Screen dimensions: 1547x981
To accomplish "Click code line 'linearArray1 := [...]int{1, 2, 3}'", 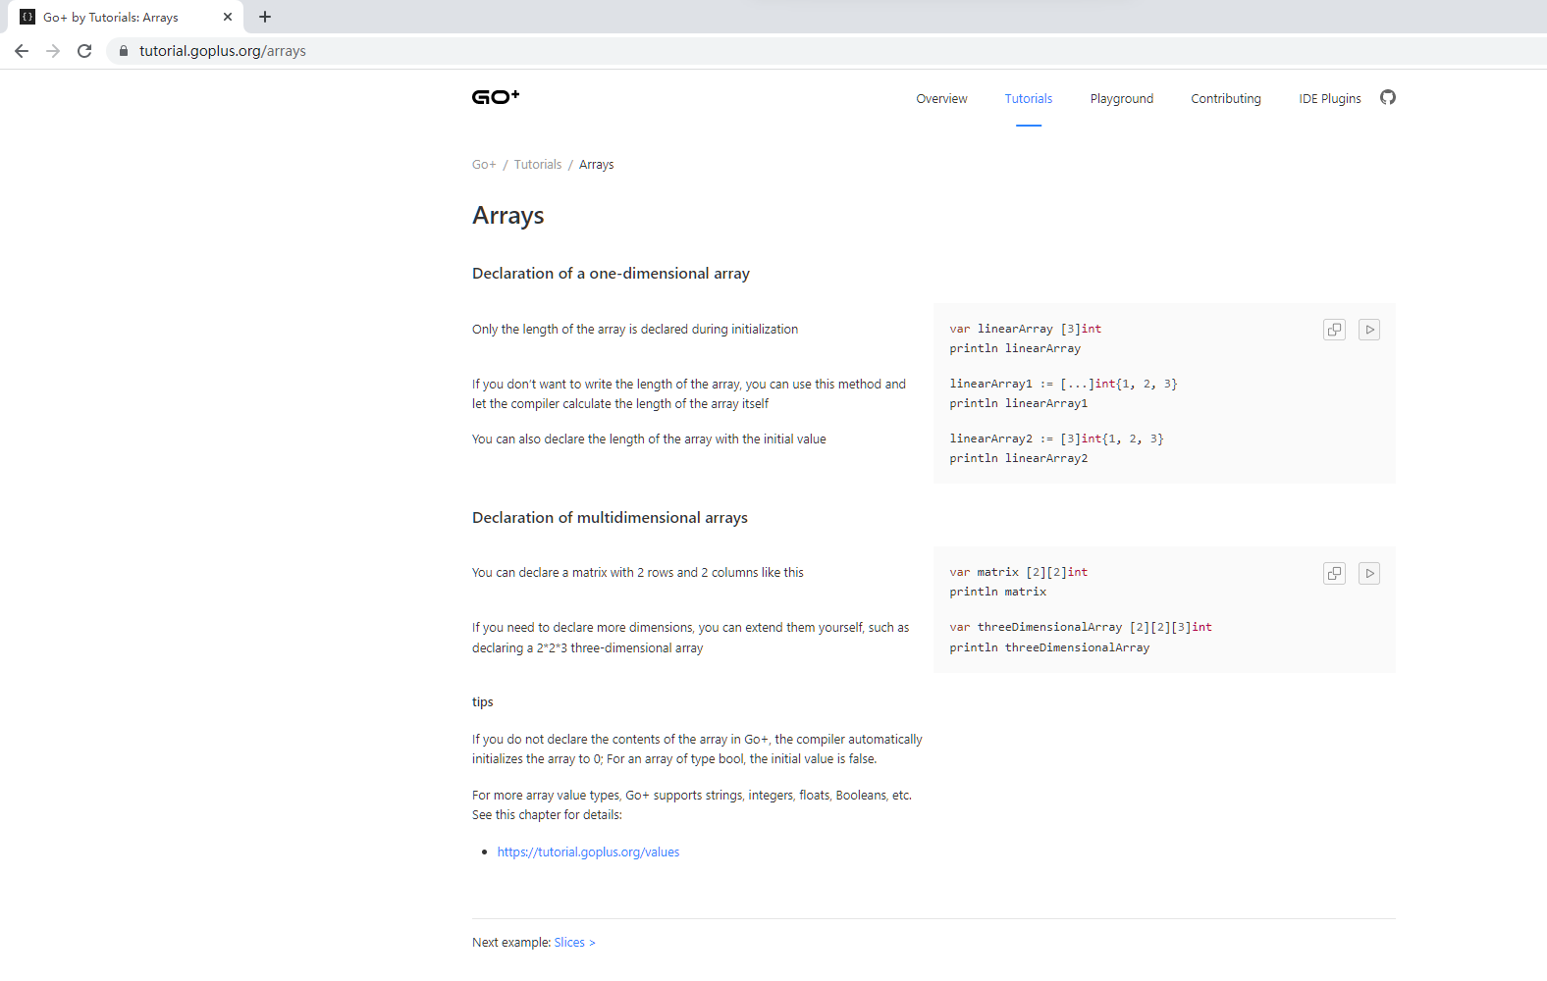I will pos(1063,385).
